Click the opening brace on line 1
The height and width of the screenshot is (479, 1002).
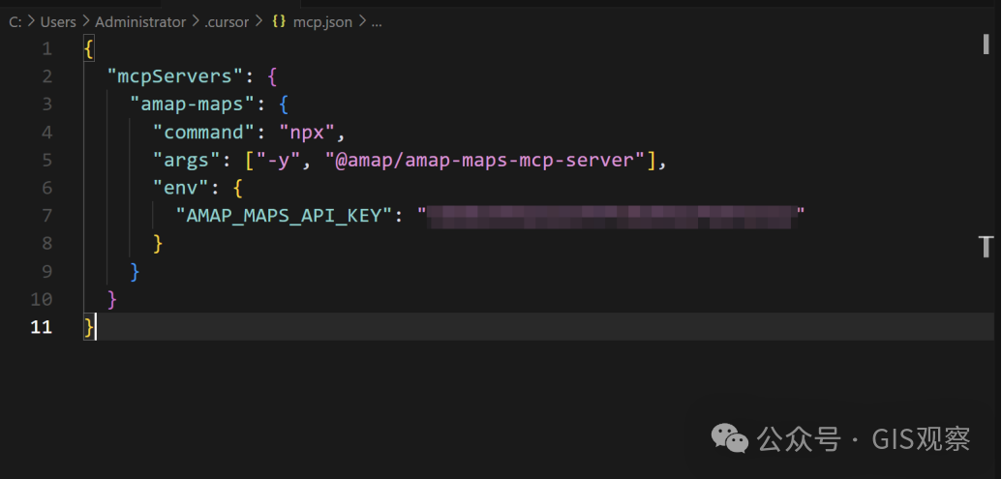[x=89, y=48]
